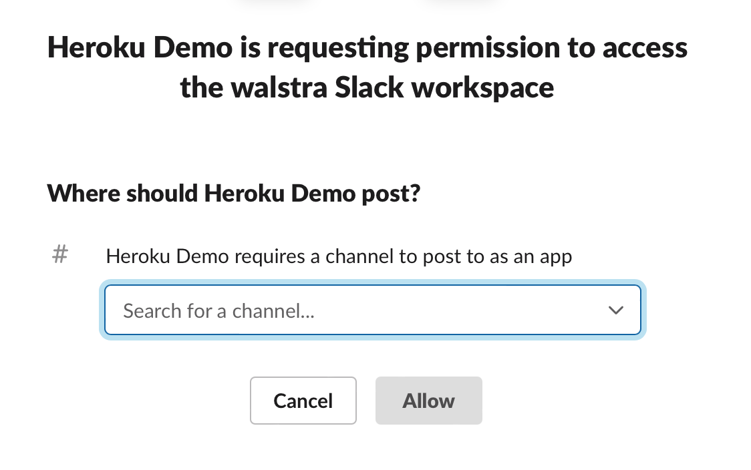Viewport: 751px width, 470px height.
Task: Click the hash channel icon
Action: pos(60,254)
